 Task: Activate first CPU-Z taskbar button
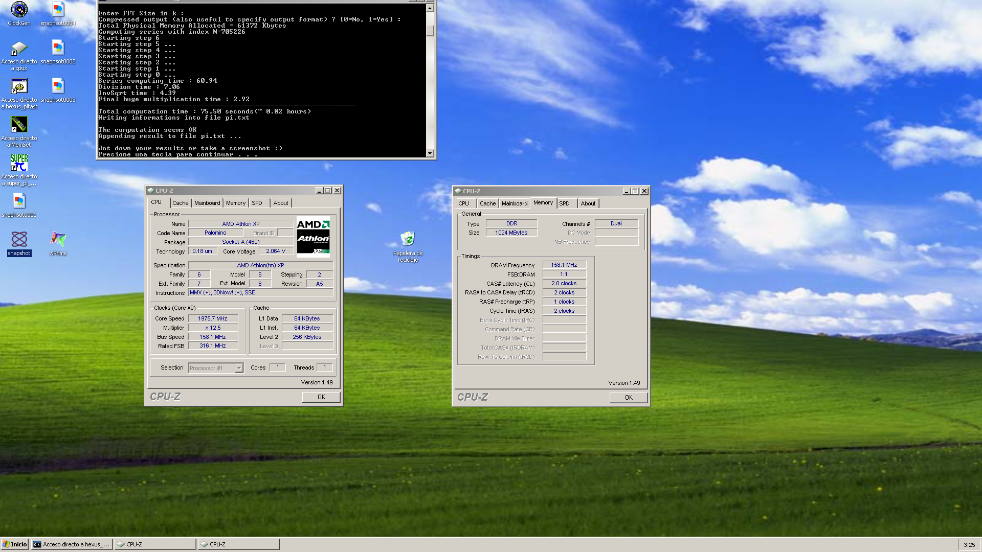click(155, 544)
